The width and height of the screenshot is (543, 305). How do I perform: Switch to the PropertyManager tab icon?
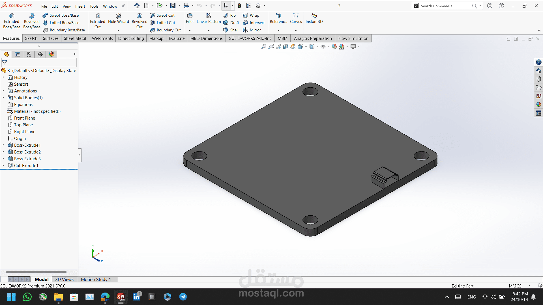pyautogui.click(x=18, y=54)
